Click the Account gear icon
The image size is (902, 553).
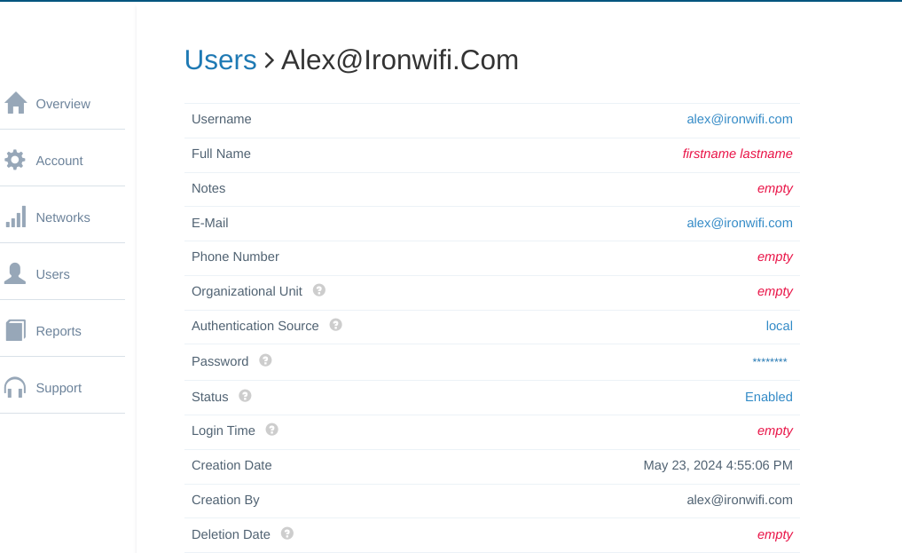pyautogui.click(x=15, y=160)
